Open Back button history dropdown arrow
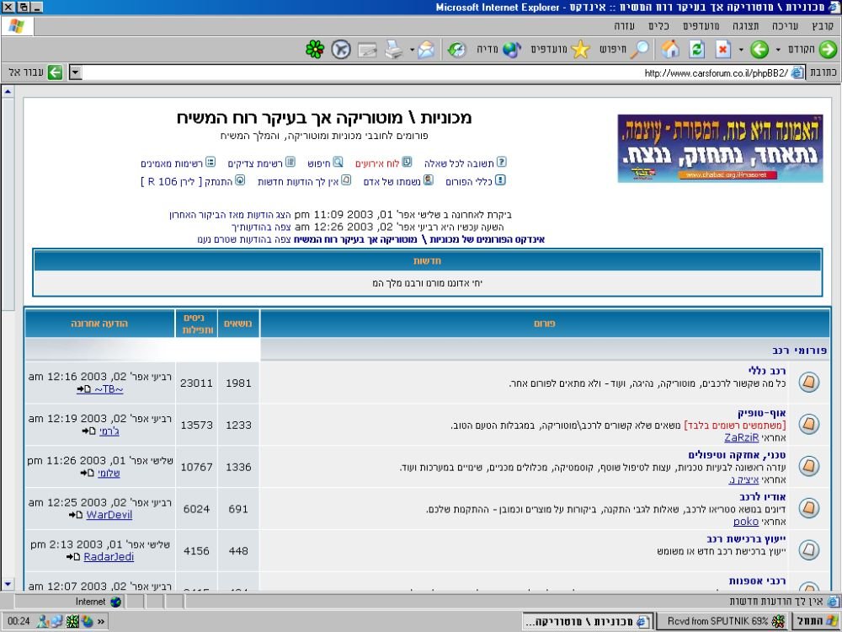 point(777,50)
